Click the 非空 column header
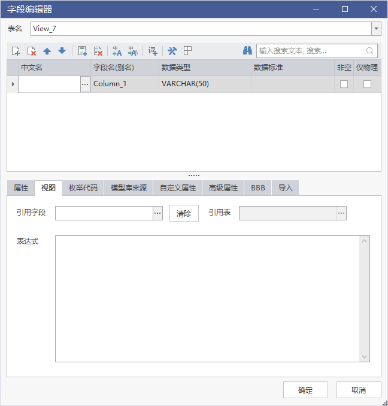 pyautogui.click(x=344, y=68)
